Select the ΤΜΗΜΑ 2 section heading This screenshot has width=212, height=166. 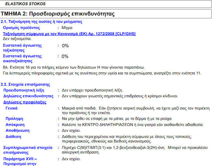pyautogui.click(x=58, y=14)
